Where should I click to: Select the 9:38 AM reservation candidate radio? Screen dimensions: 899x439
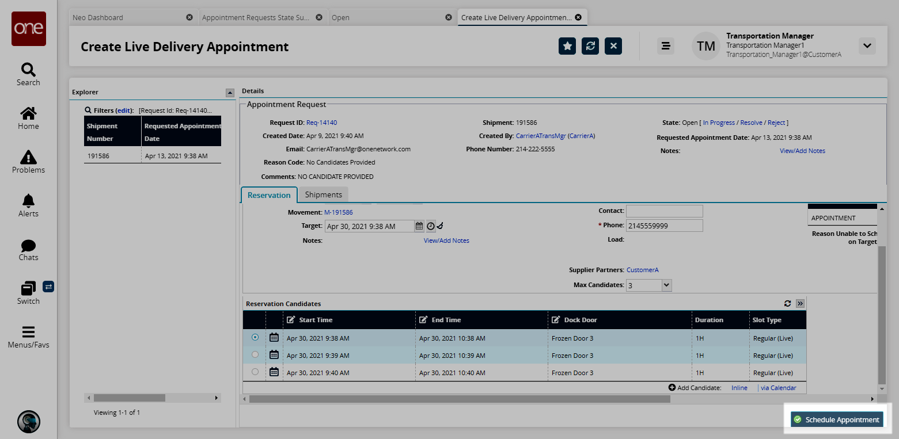pos(255,338)
